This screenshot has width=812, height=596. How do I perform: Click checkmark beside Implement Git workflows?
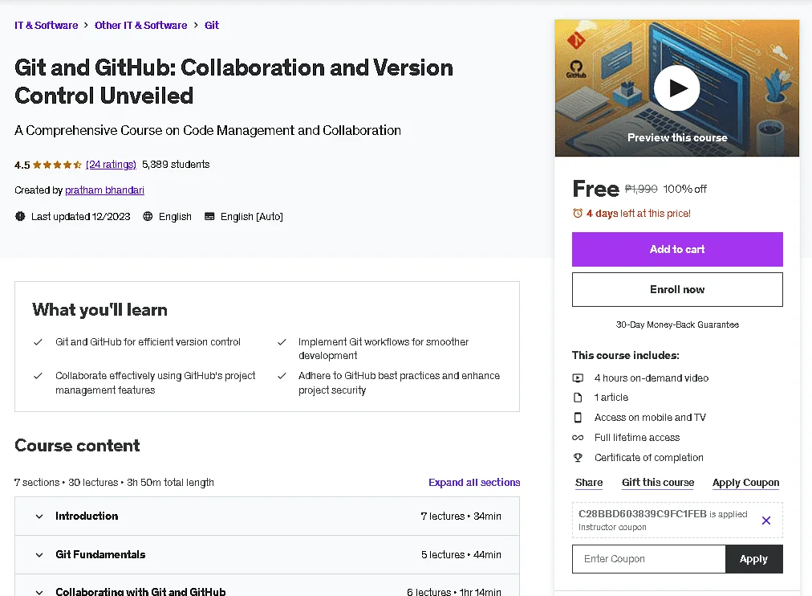click(282, 342)
